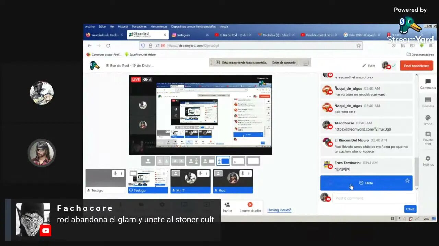This screenshot has height=246, width=439.
Task: Click the YouTube destination avatar near End broadcast
Action: pos(386,66)
